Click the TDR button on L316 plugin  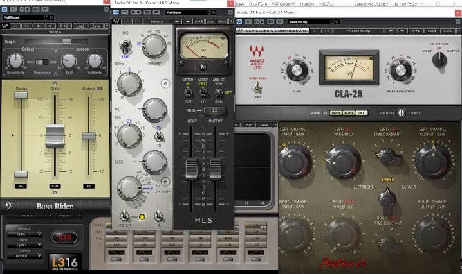click(x=65, y=237)
